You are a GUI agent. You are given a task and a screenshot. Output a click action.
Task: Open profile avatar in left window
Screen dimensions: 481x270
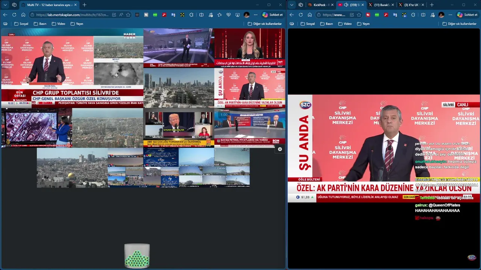pos(247,15)
